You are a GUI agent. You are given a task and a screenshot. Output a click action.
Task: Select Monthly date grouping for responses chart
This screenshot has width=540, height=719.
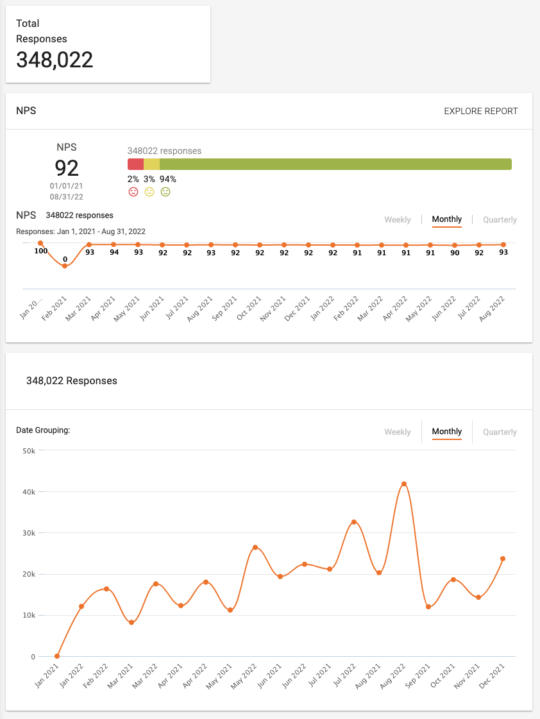tap(446, 432)
